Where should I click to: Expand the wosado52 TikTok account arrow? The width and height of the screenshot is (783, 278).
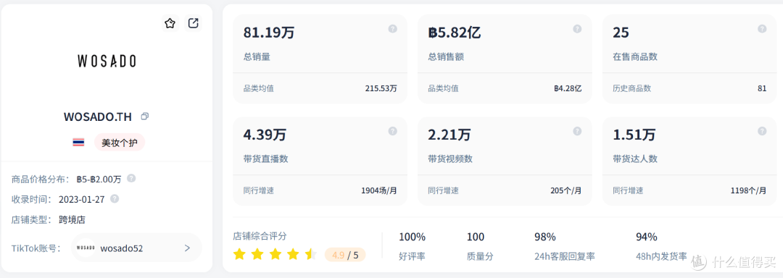[187, 248]
